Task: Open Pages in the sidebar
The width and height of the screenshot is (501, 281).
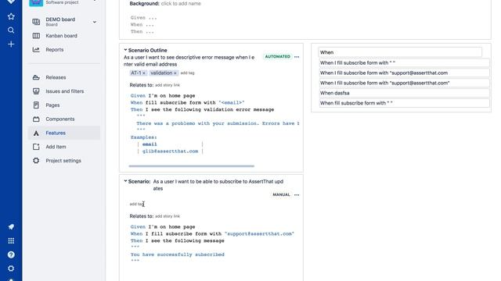Action: (x=52, y=105)
